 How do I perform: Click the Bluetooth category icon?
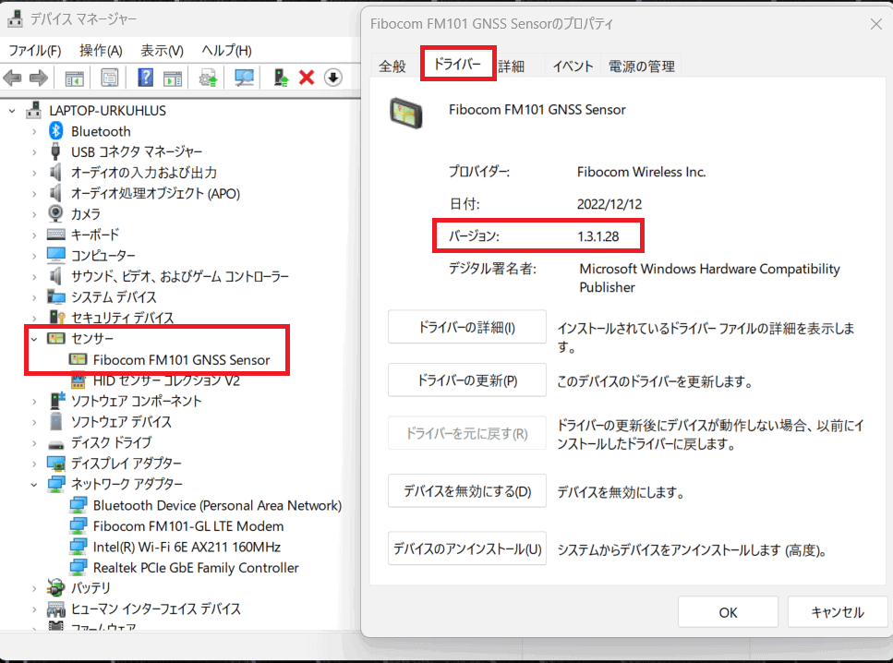pyautogui.click(x=55, y=131)
